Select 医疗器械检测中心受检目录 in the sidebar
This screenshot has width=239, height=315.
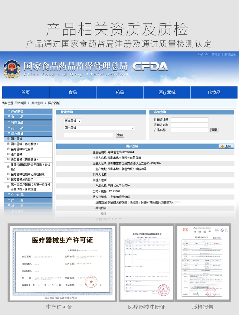point(28,174)
